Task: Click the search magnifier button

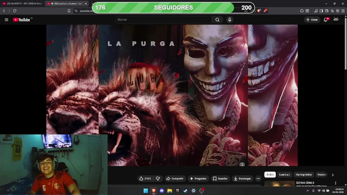Action: tap(217, 20)
